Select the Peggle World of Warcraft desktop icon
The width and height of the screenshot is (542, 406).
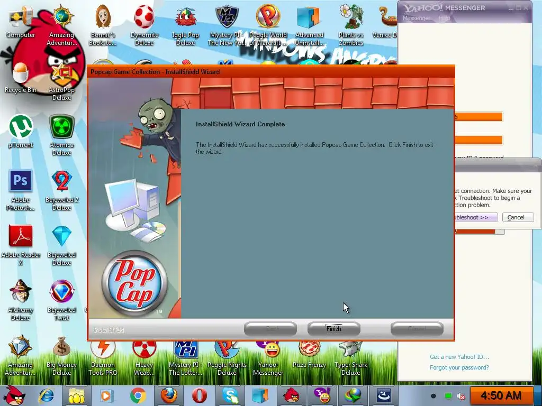pos(268,26)
